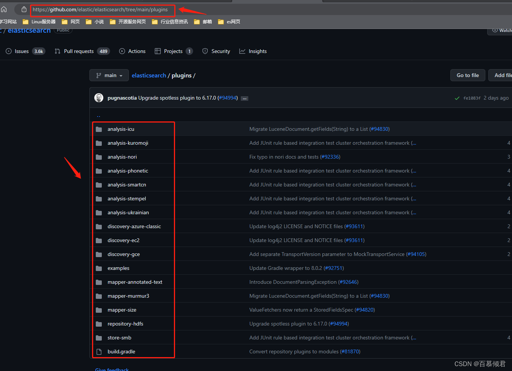Open the analysis-kuromoji folder
This screenshot has width=512, height=371.
128,143
